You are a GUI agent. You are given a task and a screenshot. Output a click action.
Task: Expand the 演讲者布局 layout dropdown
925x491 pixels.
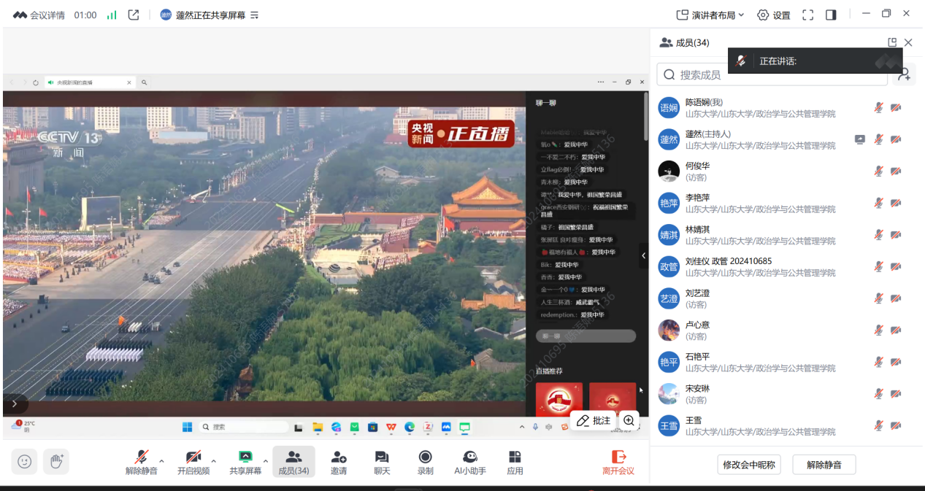click(710, 15)
